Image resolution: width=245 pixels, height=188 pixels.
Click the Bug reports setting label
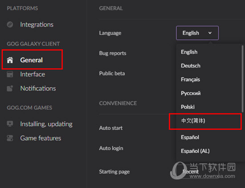[x=113, y=53]
